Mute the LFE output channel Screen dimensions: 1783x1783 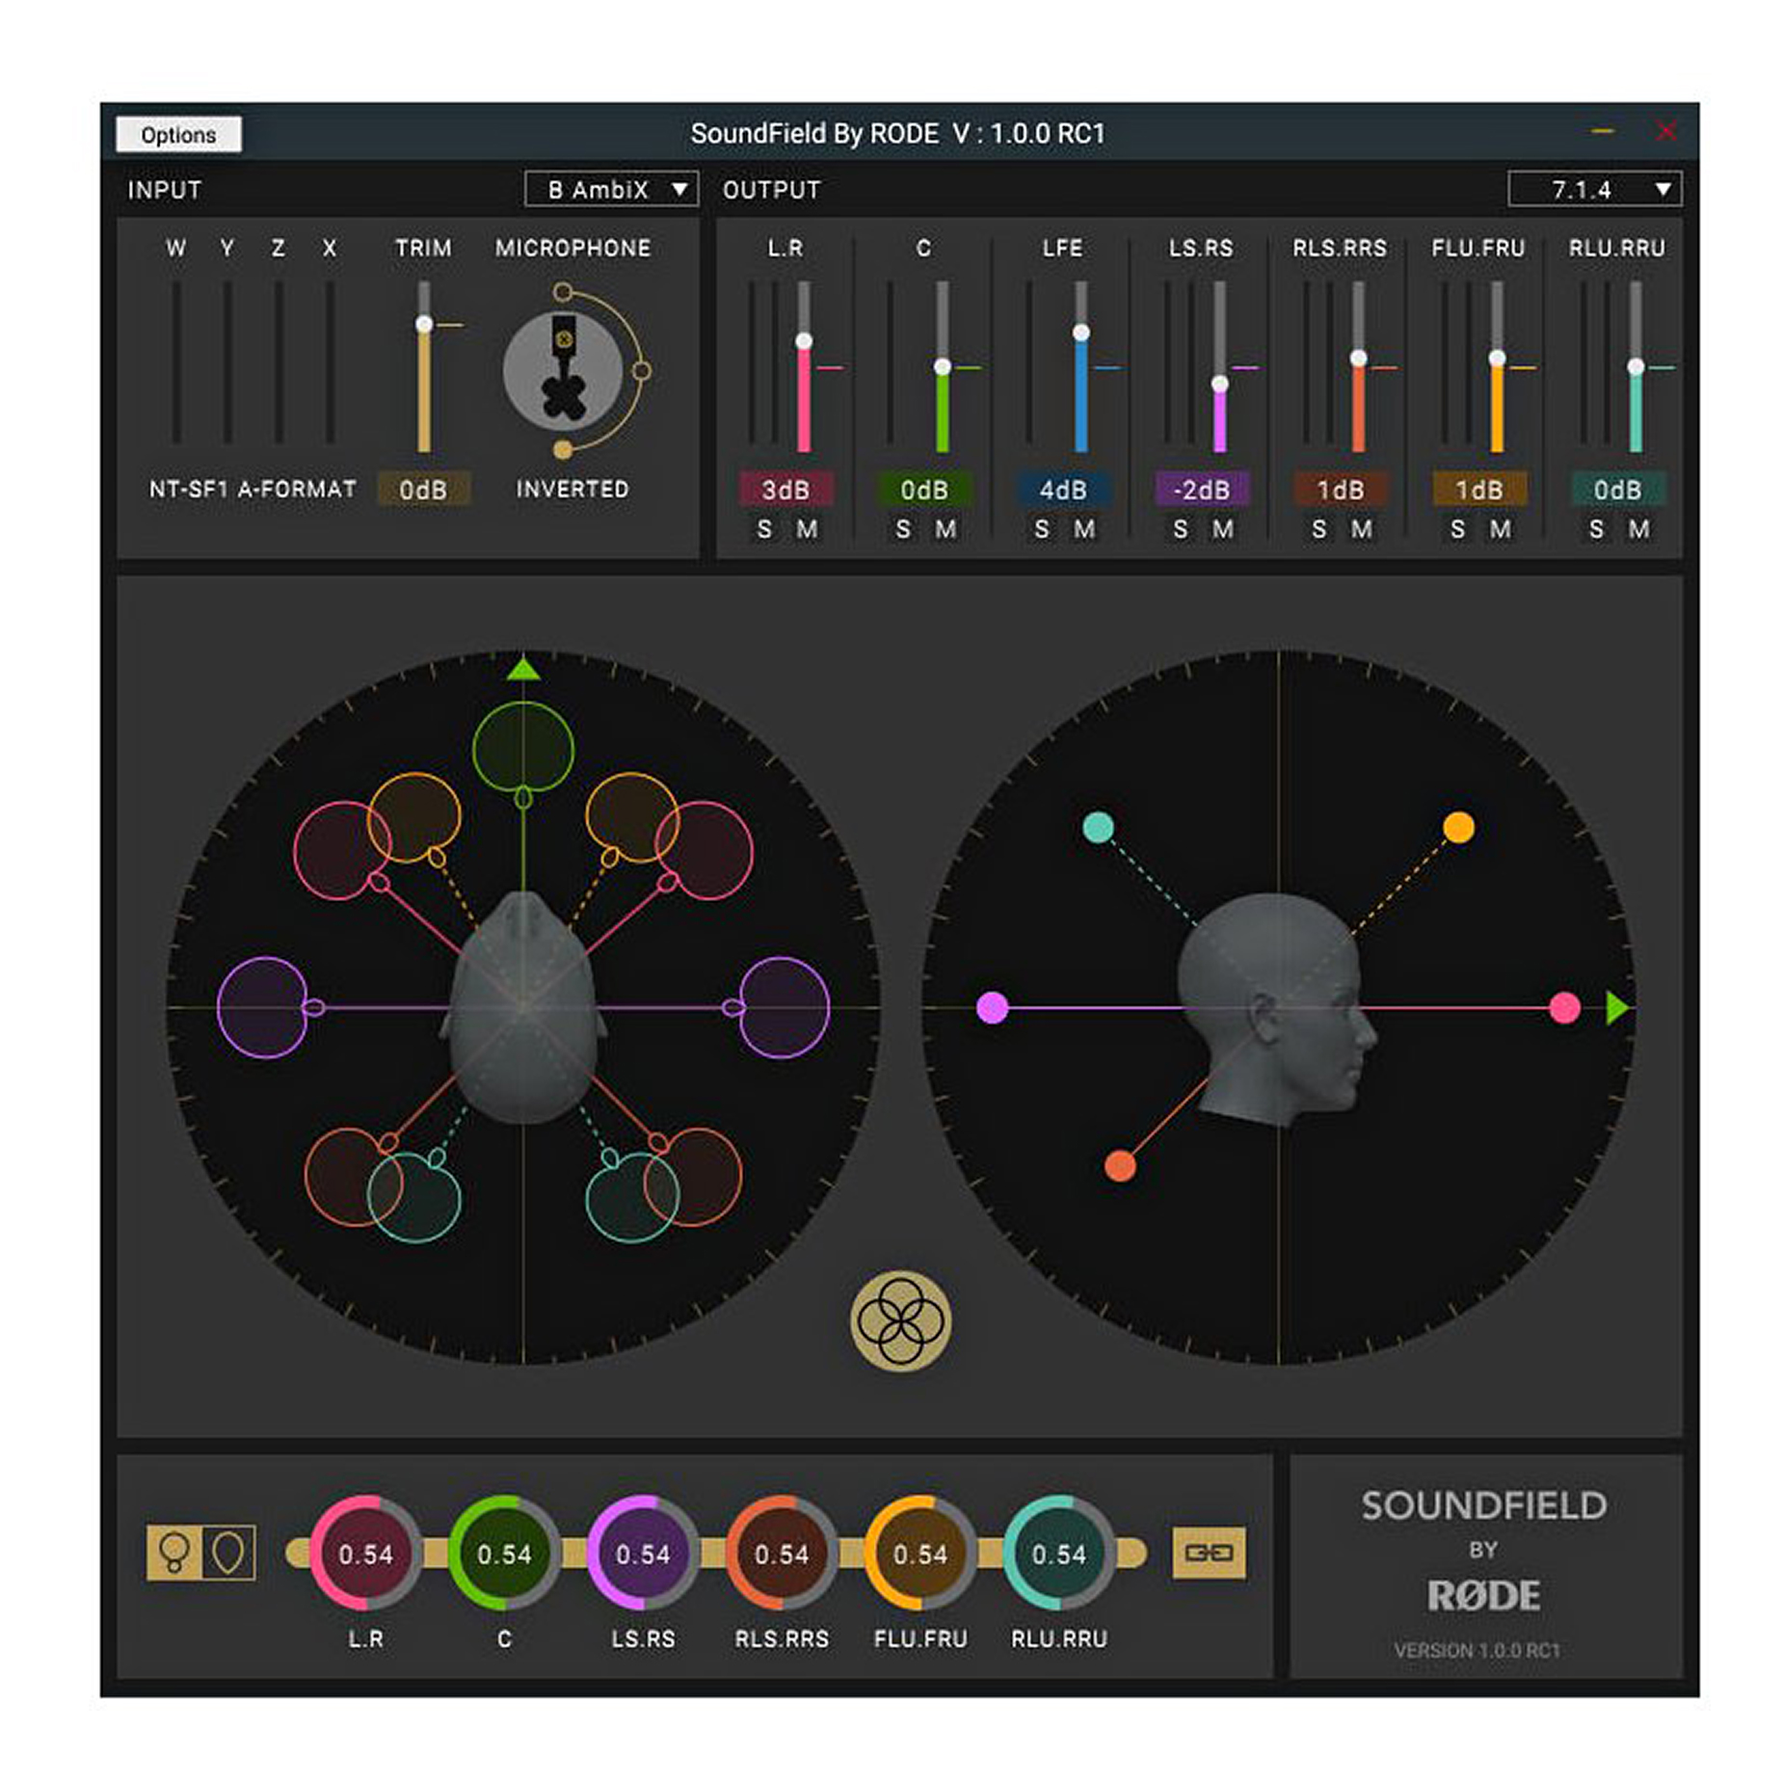(x=1084, y=529)
